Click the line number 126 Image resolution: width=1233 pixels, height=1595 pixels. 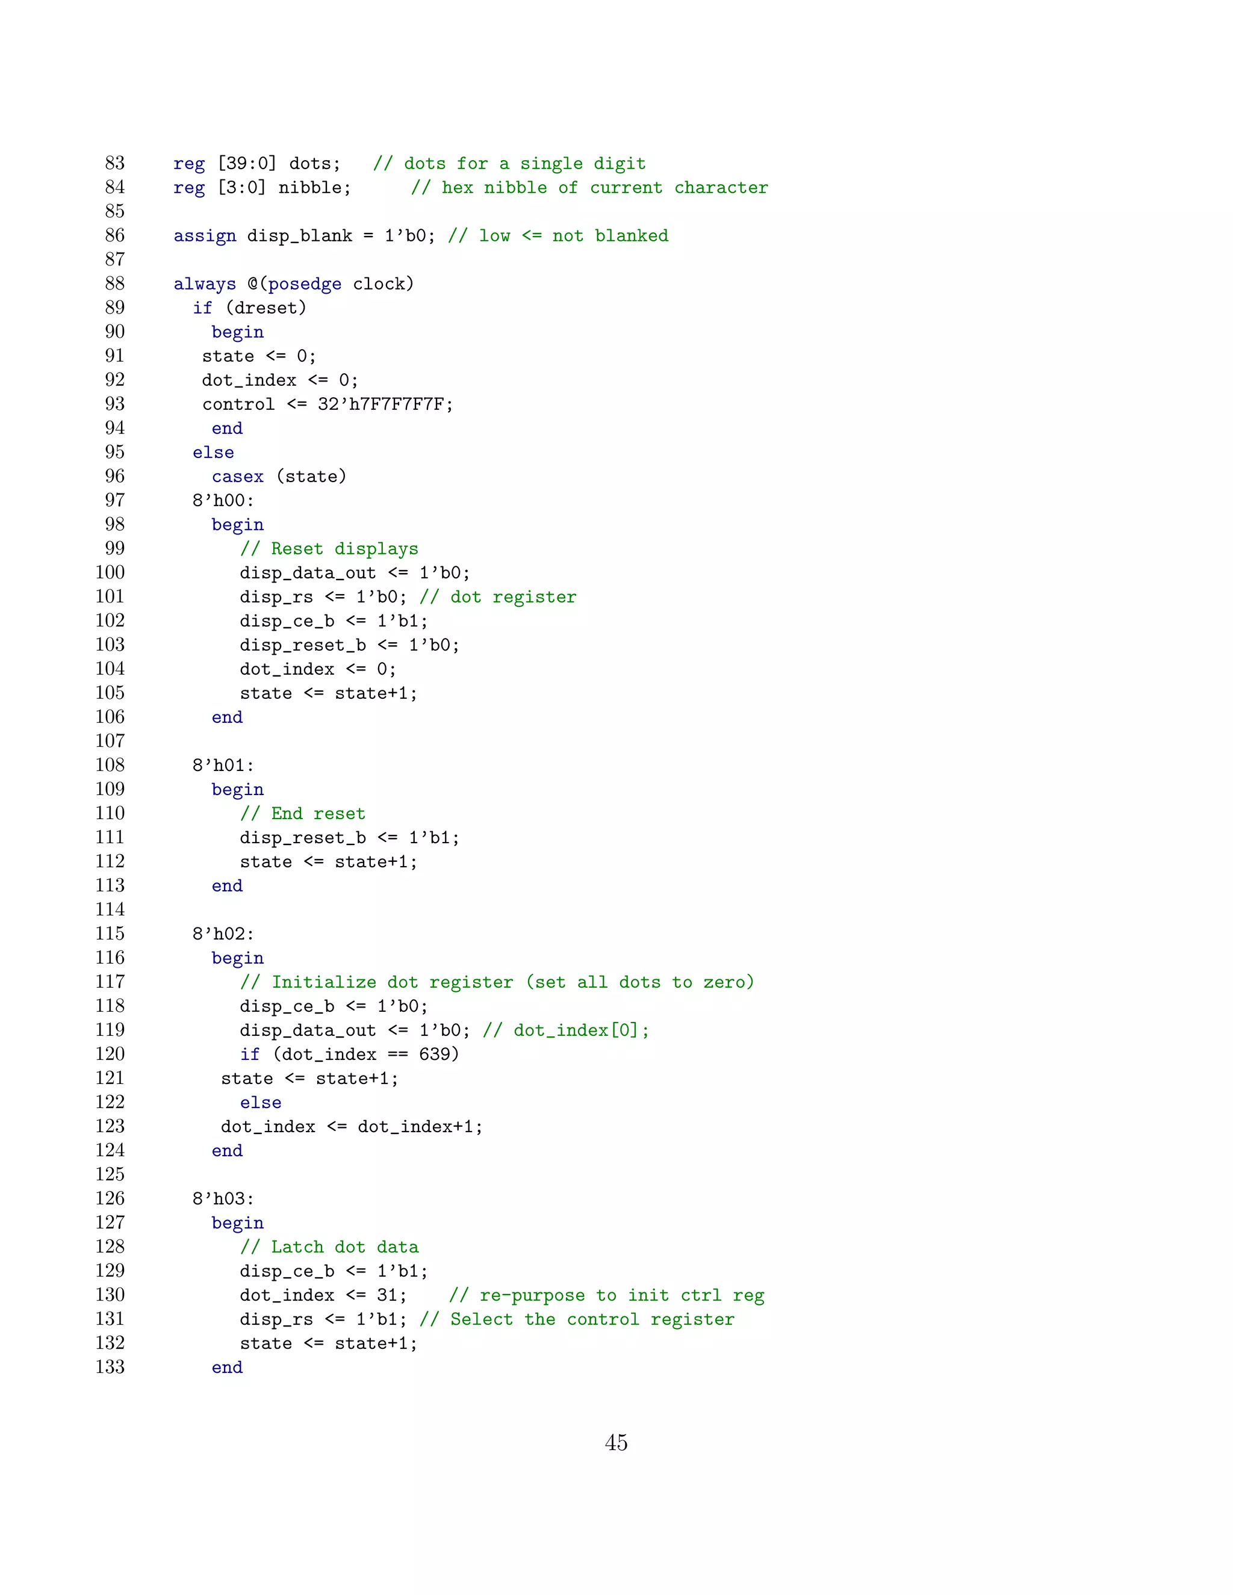click(110, 1198)
